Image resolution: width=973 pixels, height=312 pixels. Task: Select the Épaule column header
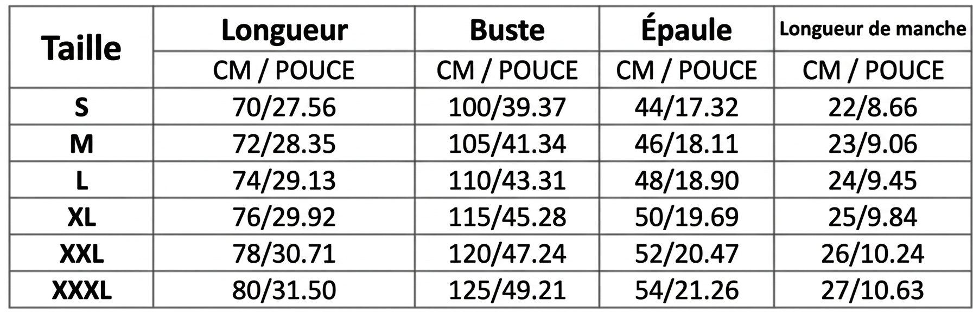click(686, 30)
